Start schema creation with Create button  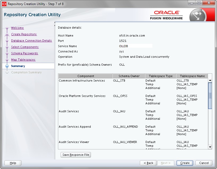(x=185, y=163)
